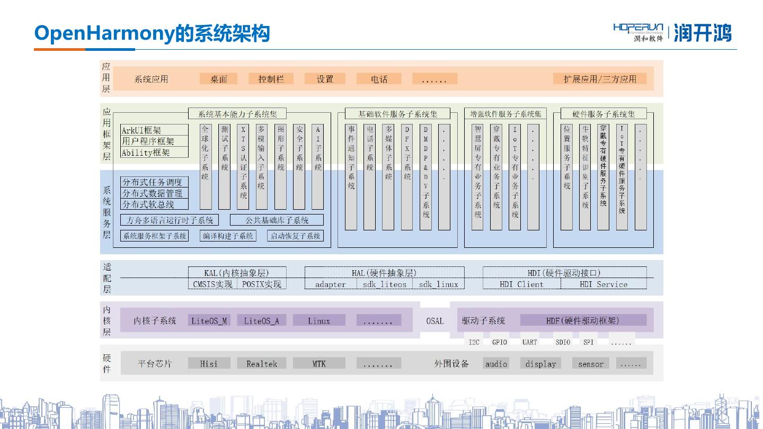Select the 控制栏 application block
Viewport: 763px width, 429px height.
coord(271,79)
